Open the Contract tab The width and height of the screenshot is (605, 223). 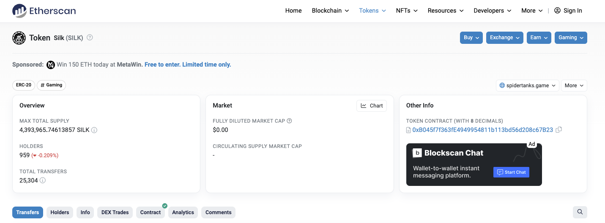tap(151, 212)
